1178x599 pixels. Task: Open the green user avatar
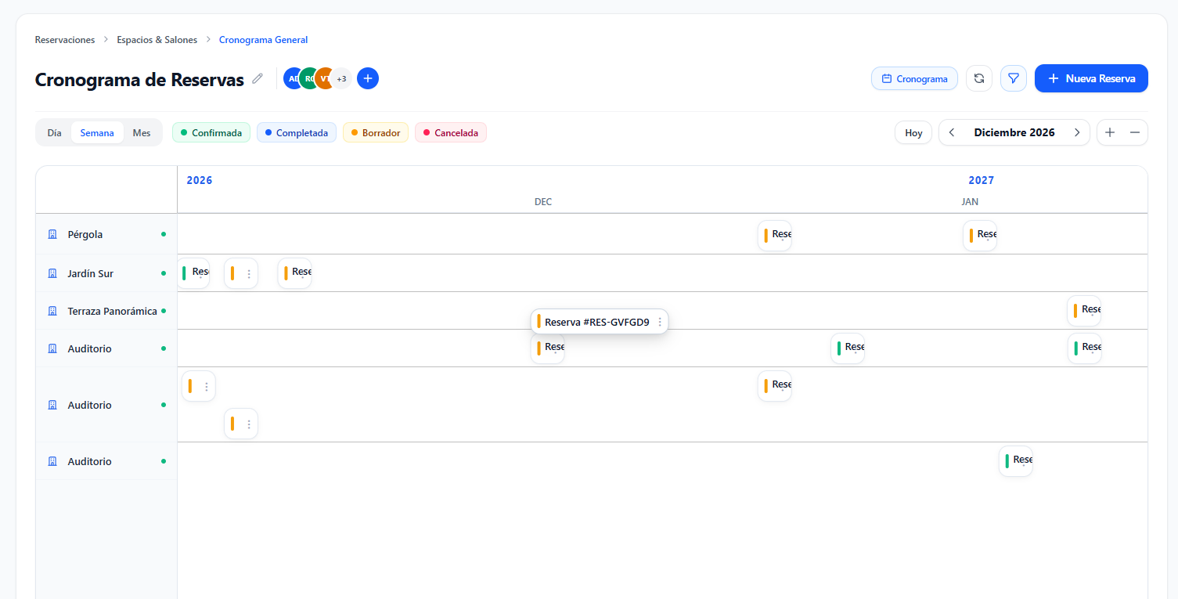pyautogui.click(x=309, y=78)
